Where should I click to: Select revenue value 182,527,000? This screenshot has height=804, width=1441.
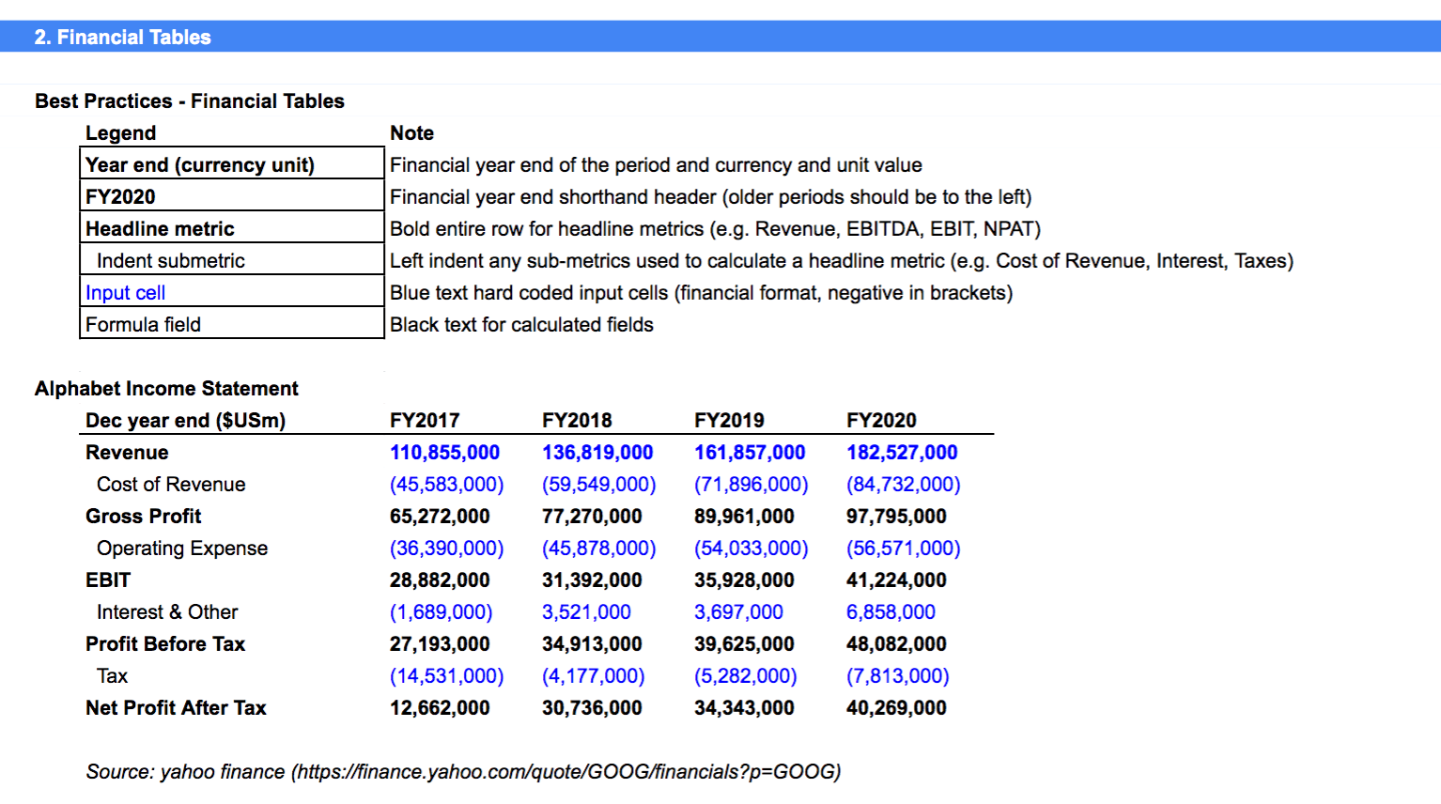pos(902,453)
